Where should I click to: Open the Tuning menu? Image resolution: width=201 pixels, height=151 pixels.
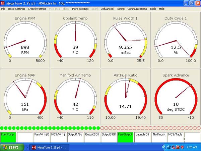[120, 9]
